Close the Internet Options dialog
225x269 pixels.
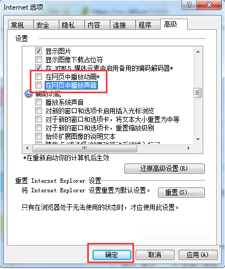(209, 5)
